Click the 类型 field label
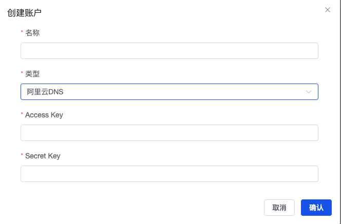Viewport: 341px width, 224px height. (32, 74)
